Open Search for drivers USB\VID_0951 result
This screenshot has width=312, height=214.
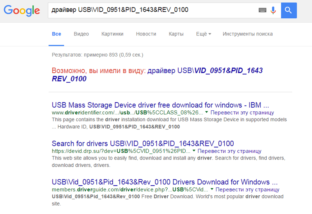click(143, 143)
